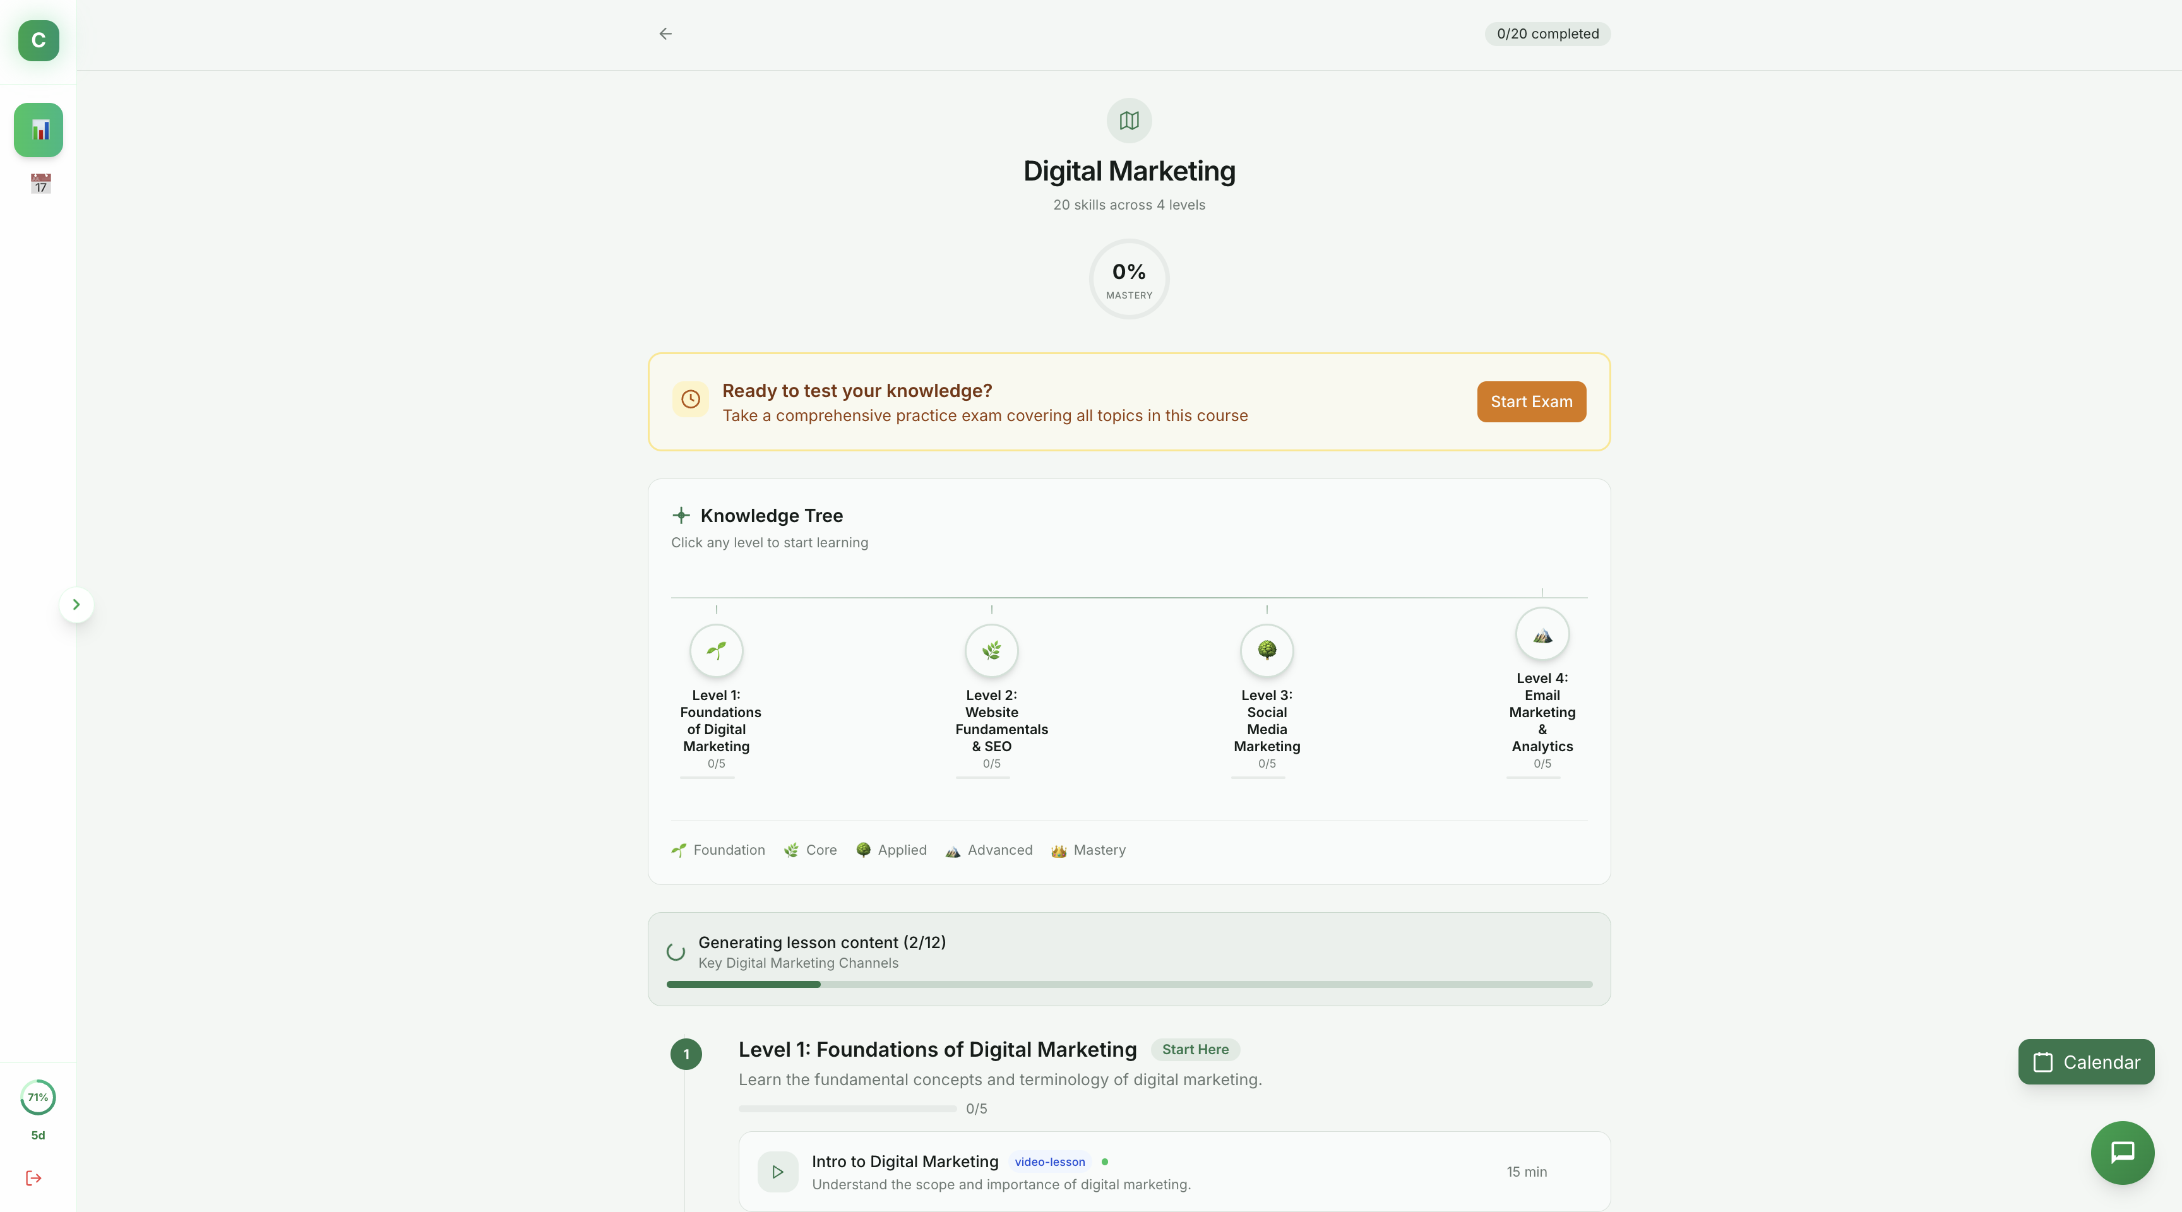Click the 71% progress ring in sidebar

(38, 1098)
